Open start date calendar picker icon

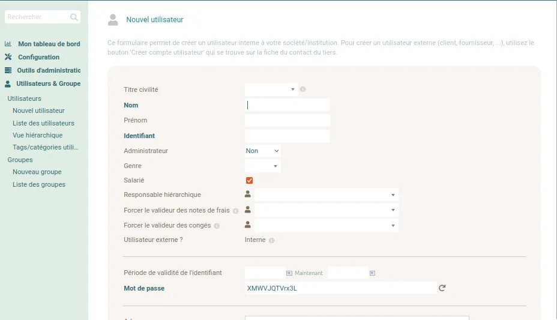click(x=289, y=273)
